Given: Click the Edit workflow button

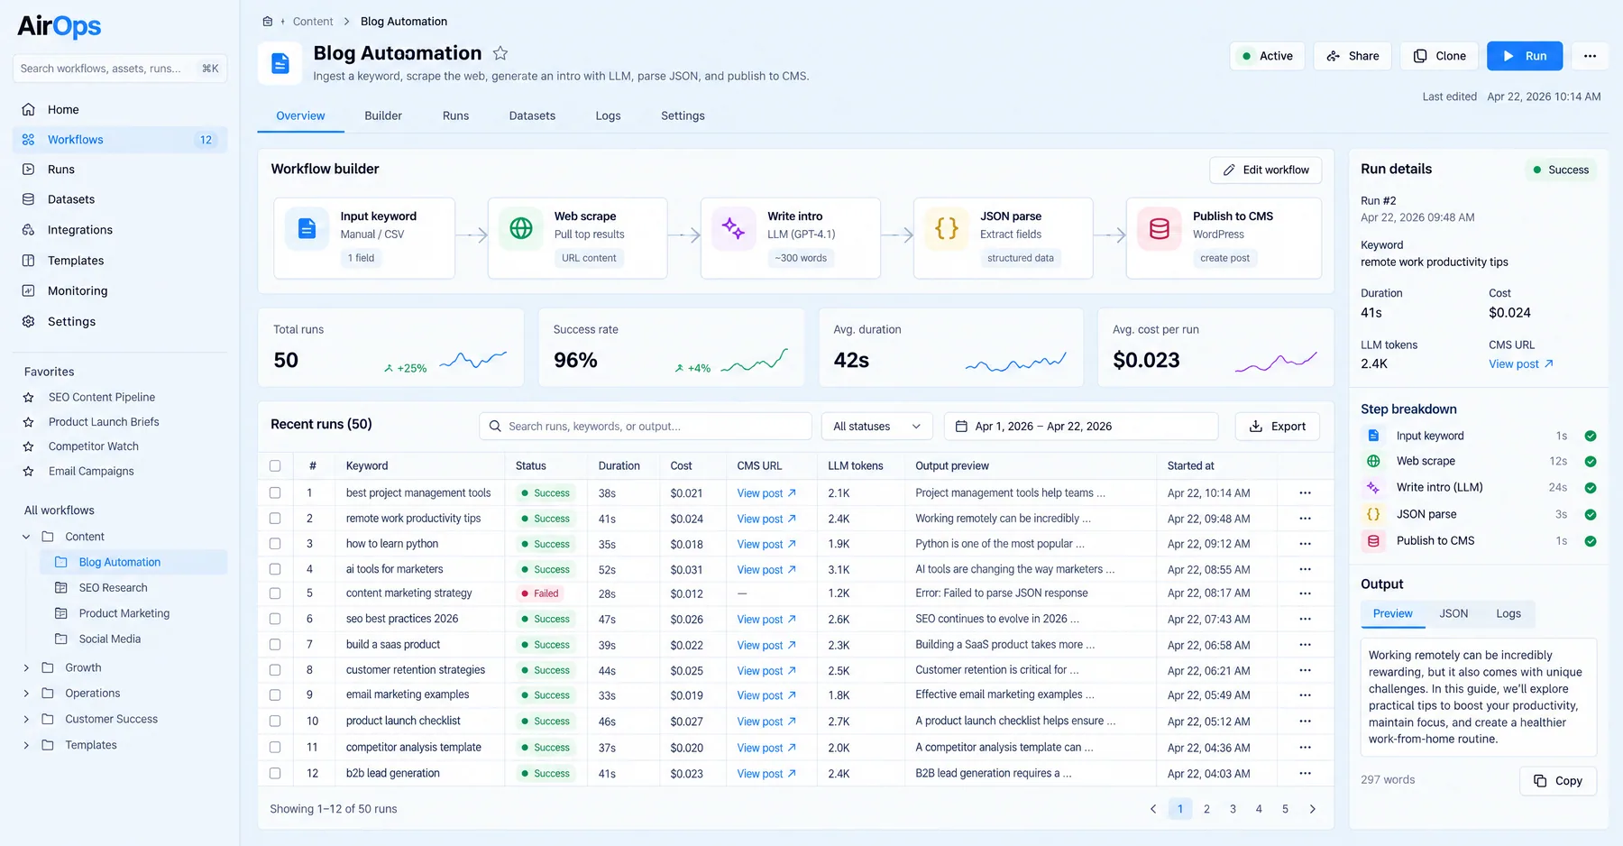Looking at the screenshot, I should pyautogui.click(x=1266, y=170).
